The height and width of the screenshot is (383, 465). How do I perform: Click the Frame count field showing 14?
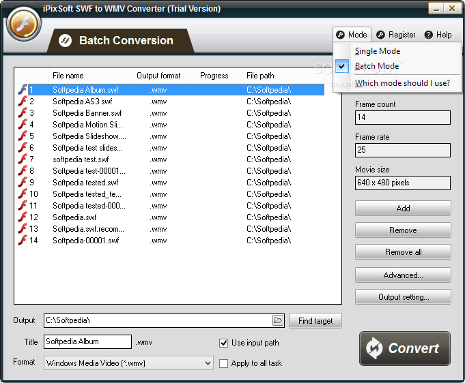click(x=402, y=117)
